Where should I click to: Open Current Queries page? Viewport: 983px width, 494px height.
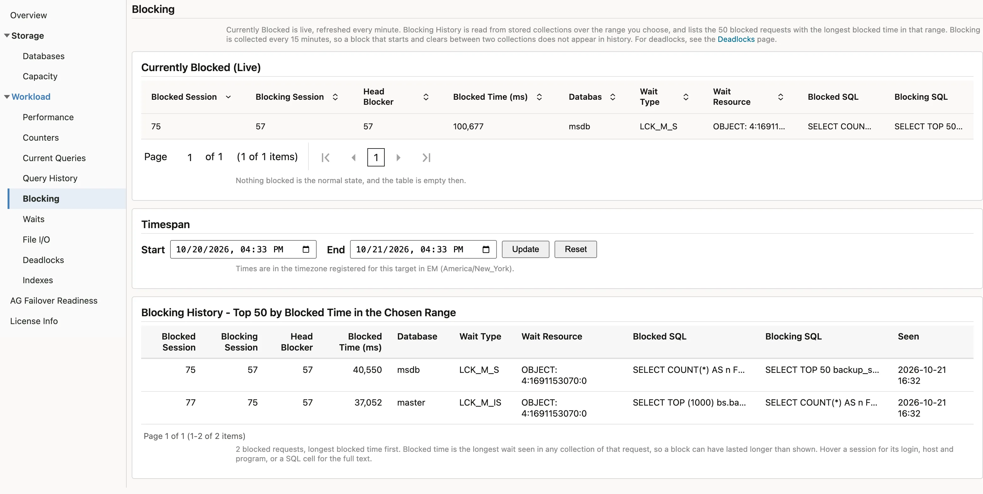tap(54, 158)
